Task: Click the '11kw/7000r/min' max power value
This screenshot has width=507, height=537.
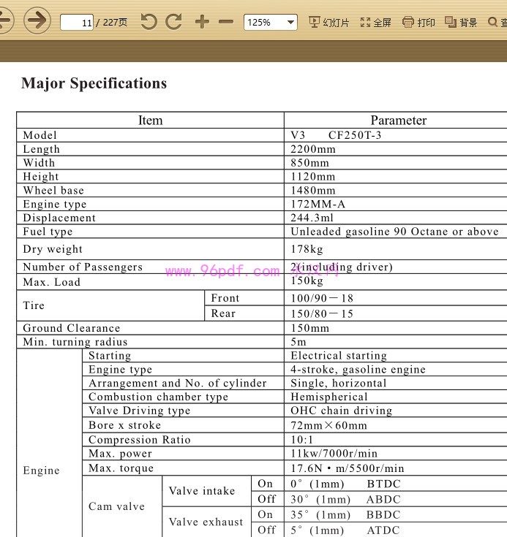Action: coord(334,454)
